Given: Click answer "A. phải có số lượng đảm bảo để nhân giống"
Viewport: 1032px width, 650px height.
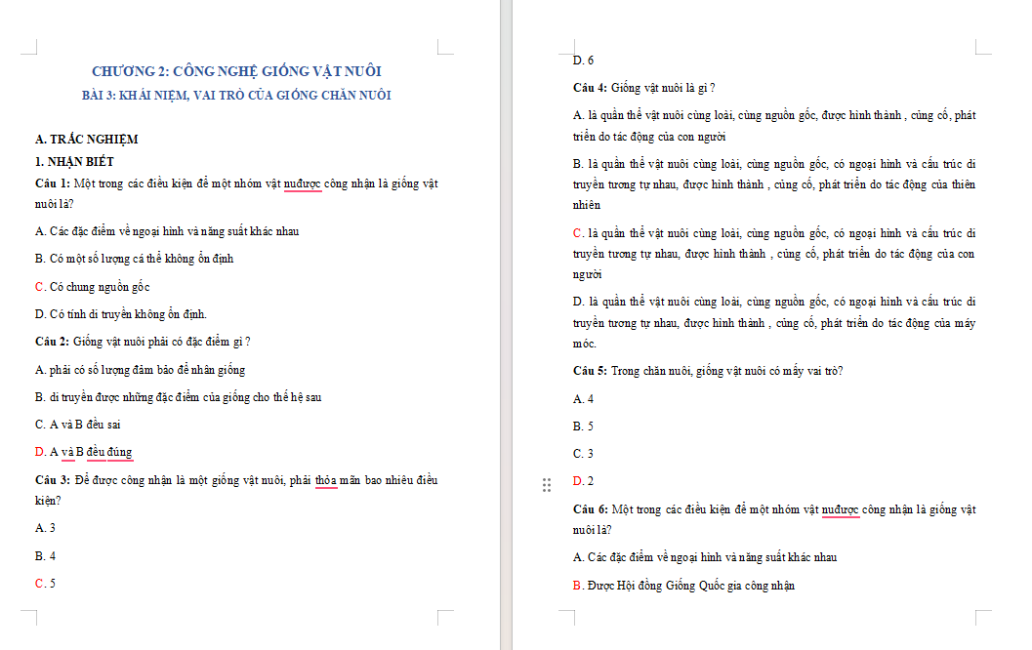Looking at the screenshot, I should click(x=141, y=370).
